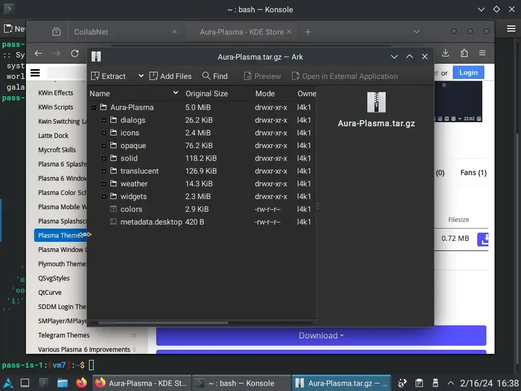Sort by the Name column header

click(134, 94)
